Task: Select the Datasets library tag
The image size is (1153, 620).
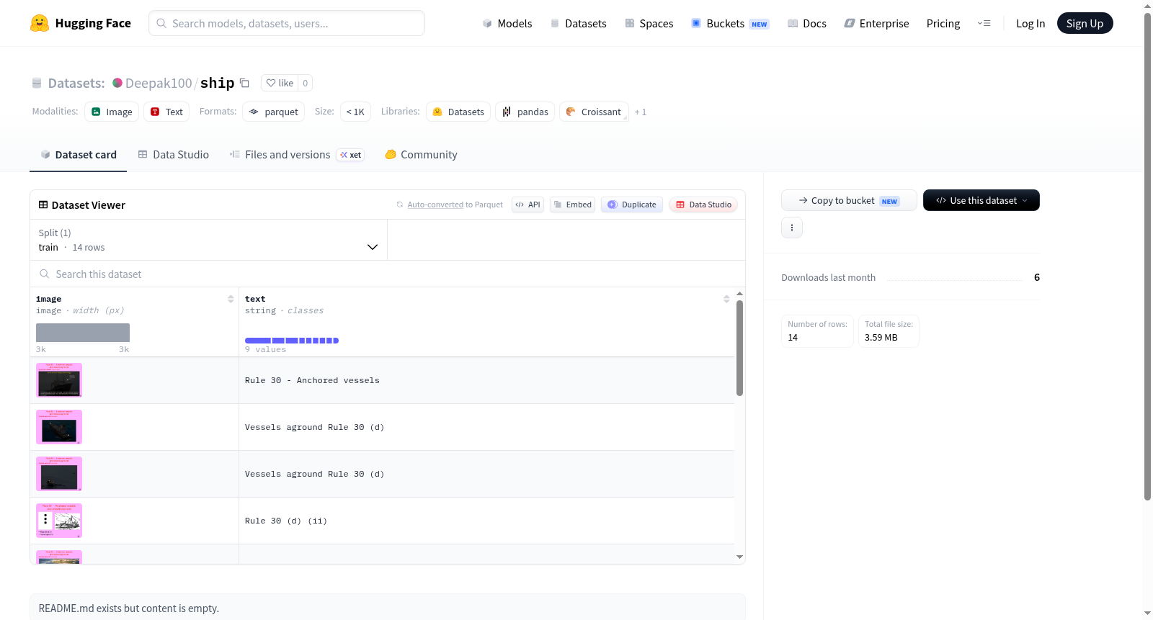Action: pos(458,112)
